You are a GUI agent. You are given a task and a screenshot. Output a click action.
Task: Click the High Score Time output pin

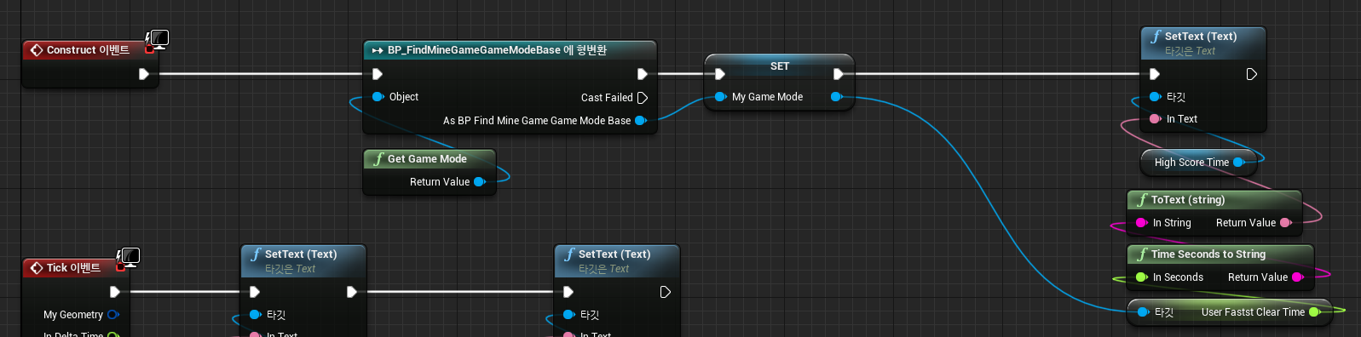click(1238, 162)
